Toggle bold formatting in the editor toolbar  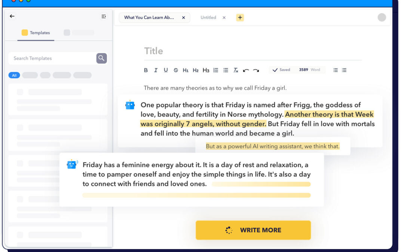[146, 70]
